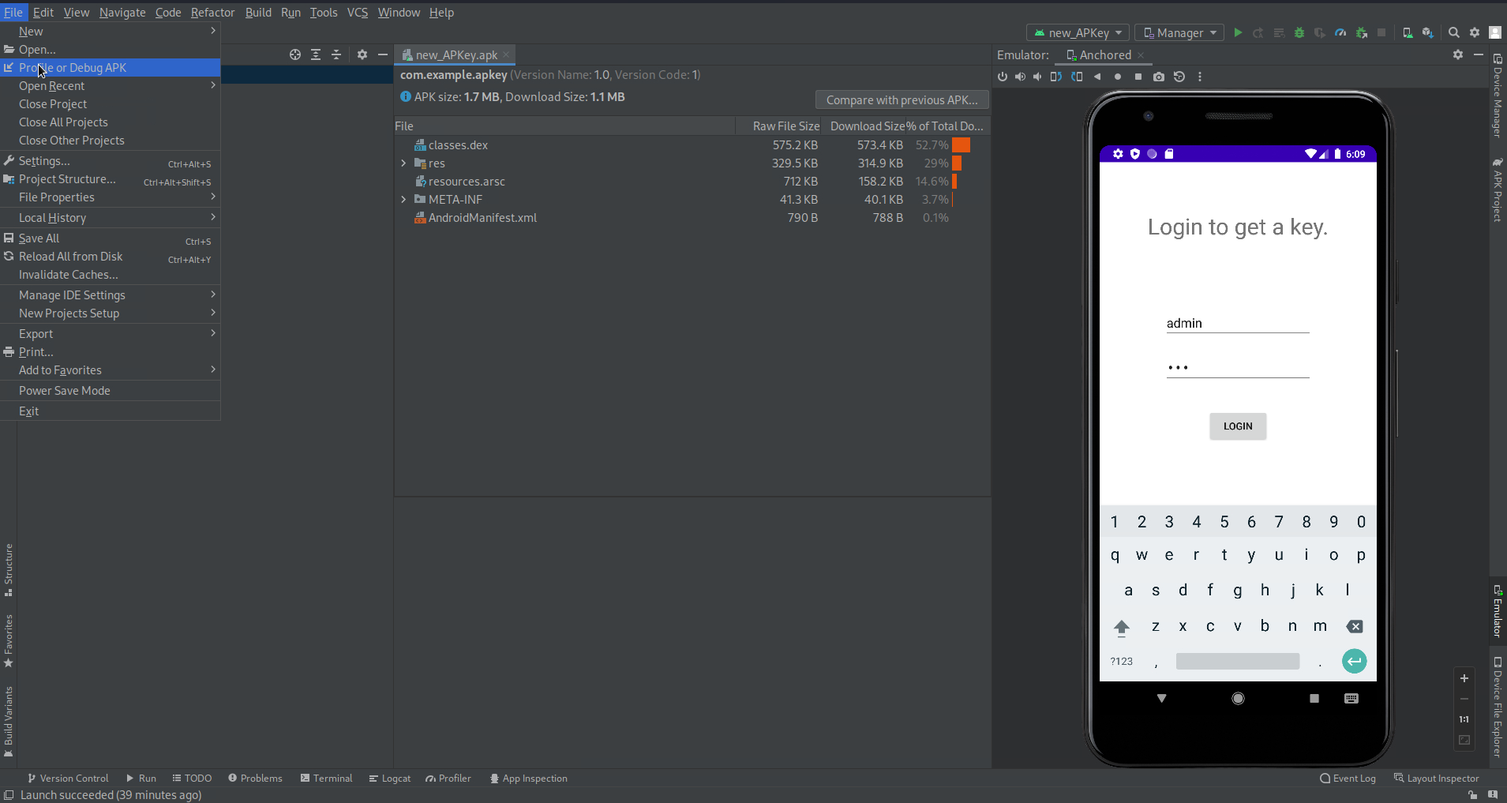Run the app with the green play icon

point(1238,32)
